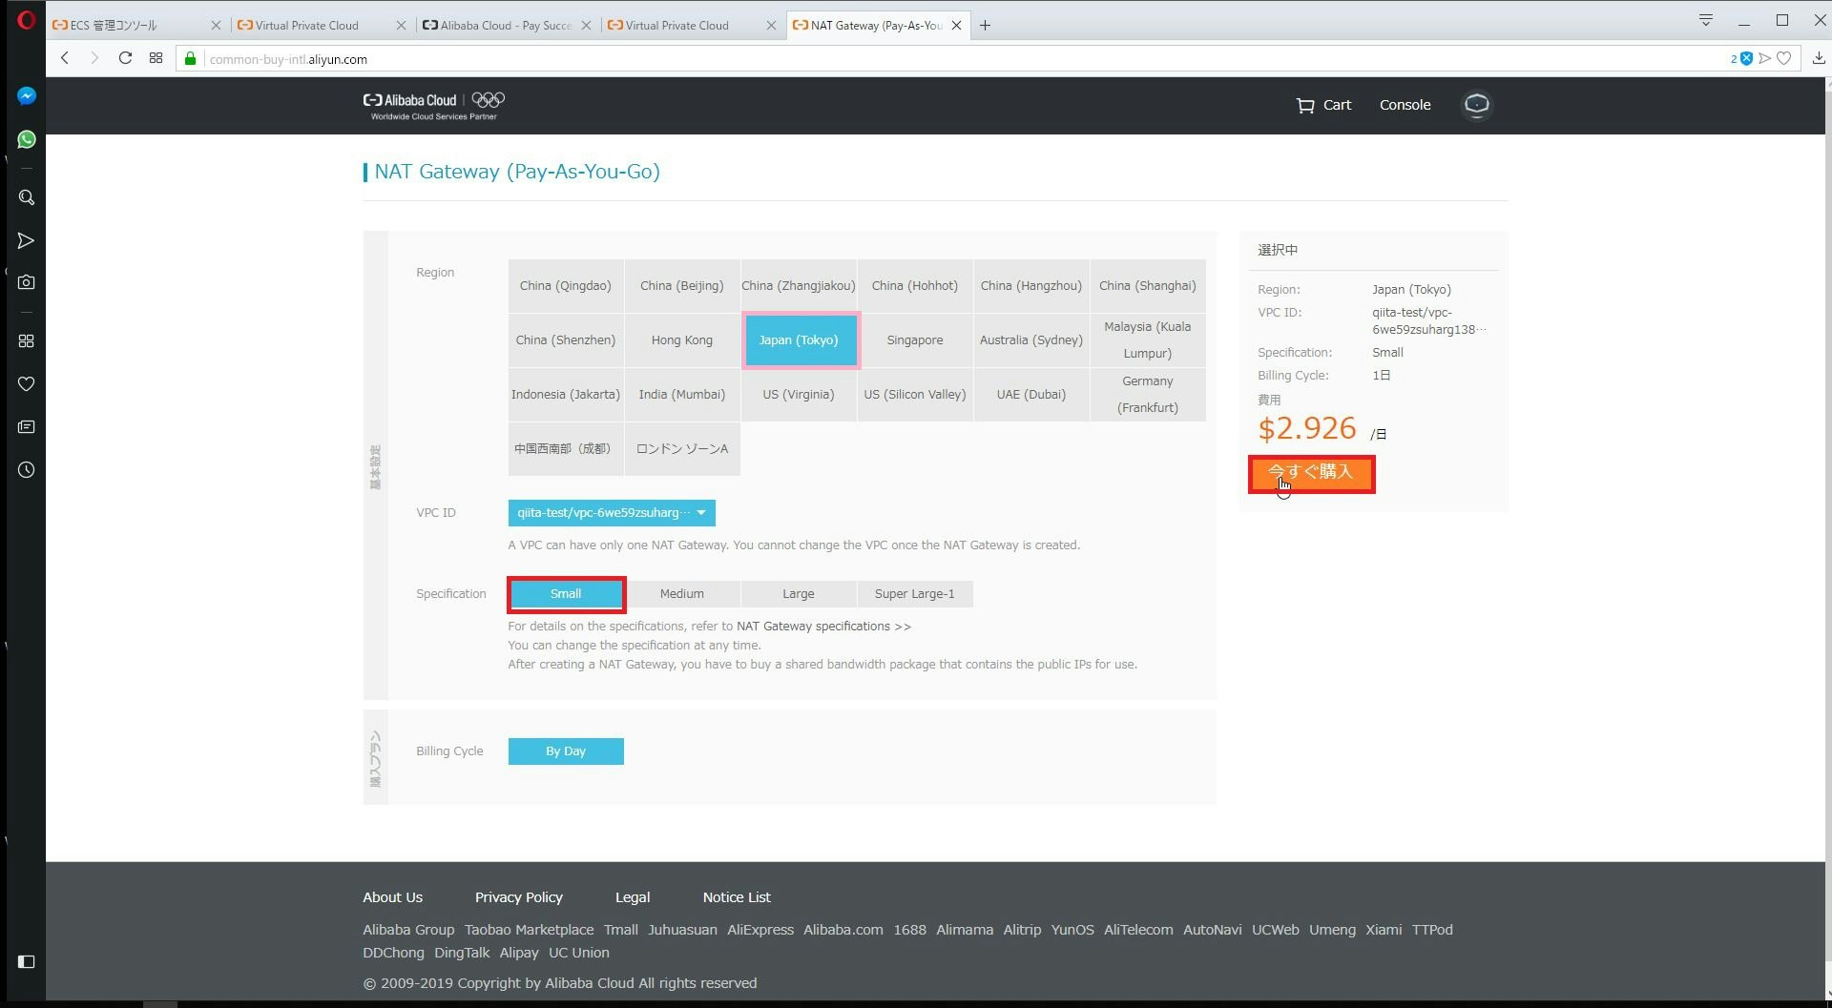Open the Console link
Image resolution: width=1832 pixels, height=1008 pixels.
[x=1405, y=105]
